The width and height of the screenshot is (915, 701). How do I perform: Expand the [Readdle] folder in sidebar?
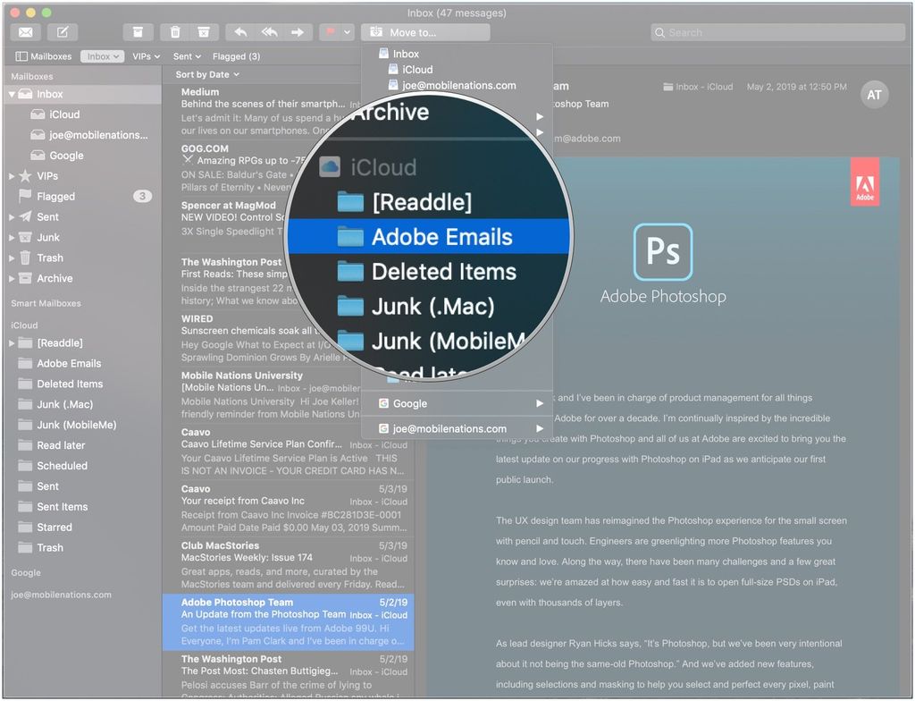(10, 342)
